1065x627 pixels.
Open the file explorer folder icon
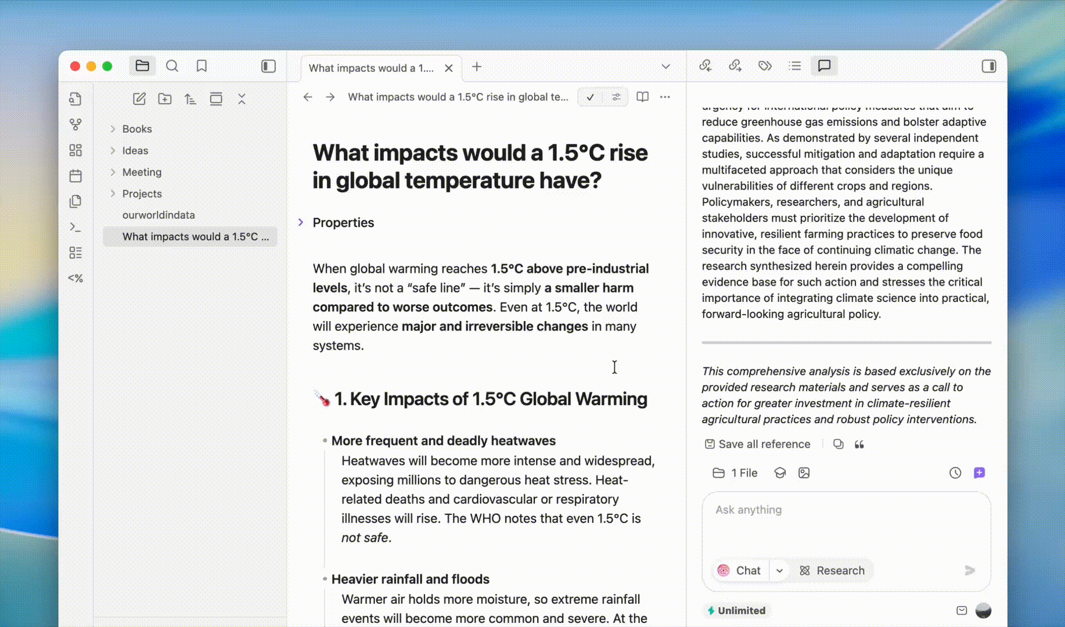click(142, 66)
